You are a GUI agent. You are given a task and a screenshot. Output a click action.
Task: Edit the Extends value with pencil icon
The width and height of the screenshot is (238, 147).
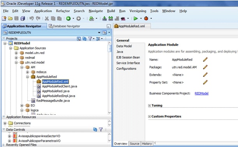(x=205, y=75)
